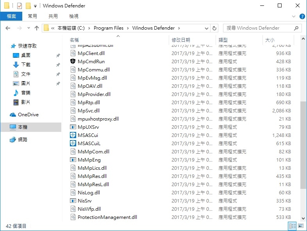
Task: Open 音樂 (Music) in sidebar
Action: tap(26, 93)
